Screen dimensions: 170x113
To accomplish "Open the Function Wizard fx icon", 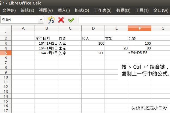I will tap(51, 20).
